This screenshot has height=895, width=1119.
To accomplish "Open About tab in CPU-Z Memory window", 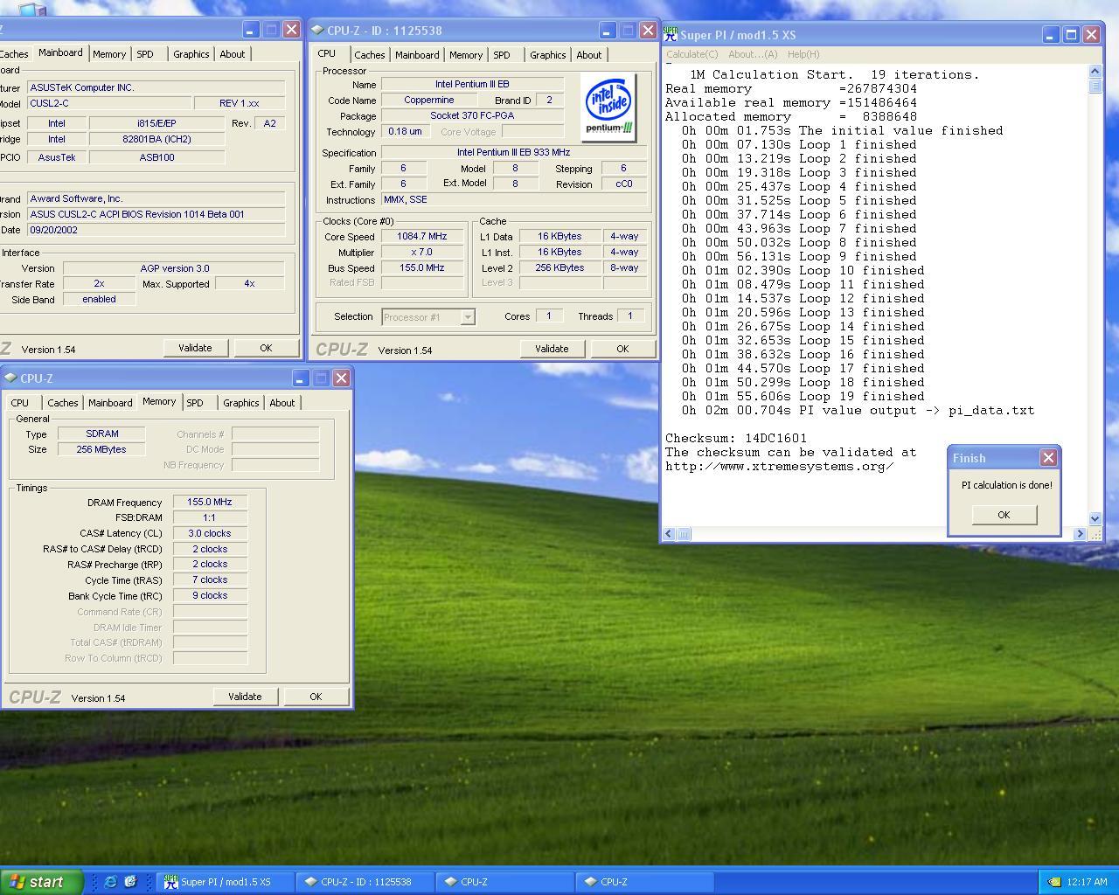I will pos(282,403).
